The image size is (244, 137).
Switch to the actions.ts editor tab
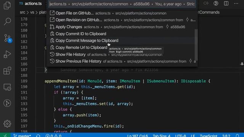pos(30,3)
